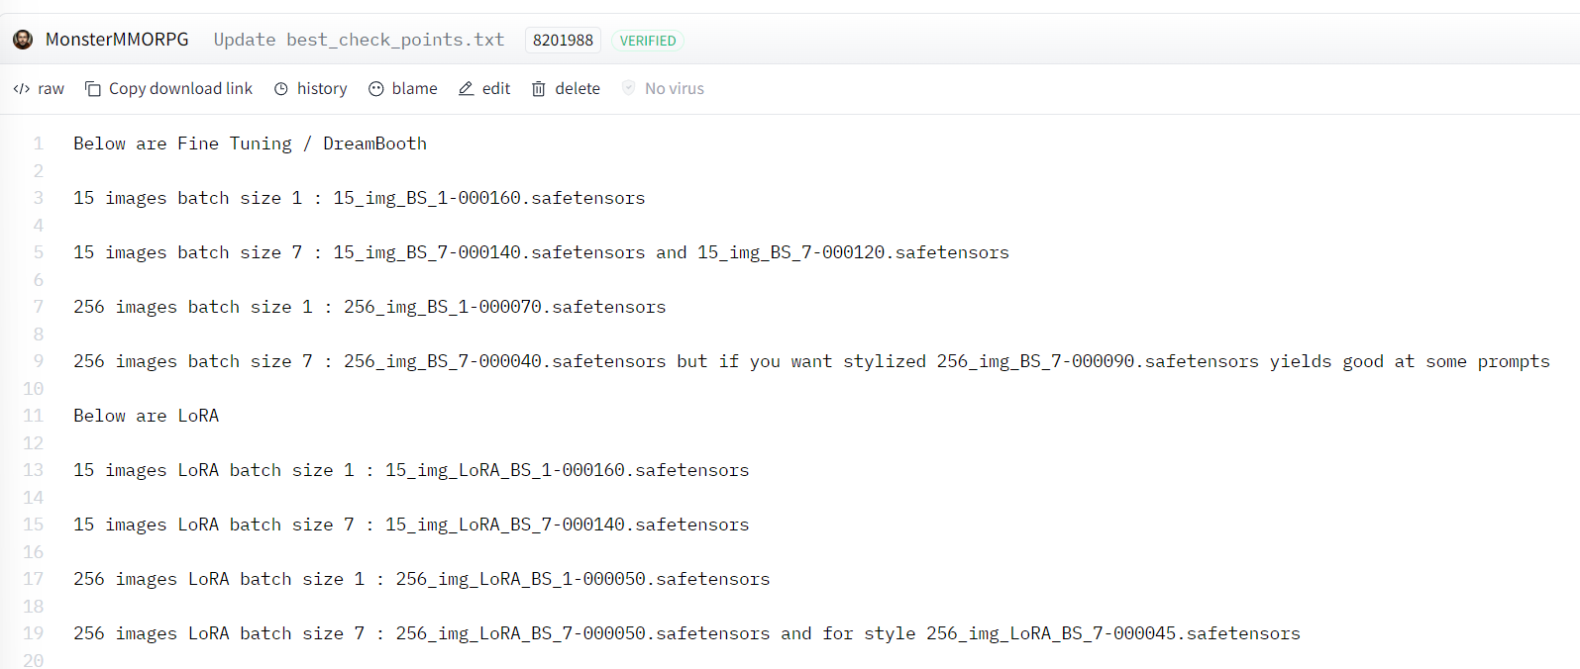Click the delete trash icon
1580x669 pixels.
tap(539, 89)
